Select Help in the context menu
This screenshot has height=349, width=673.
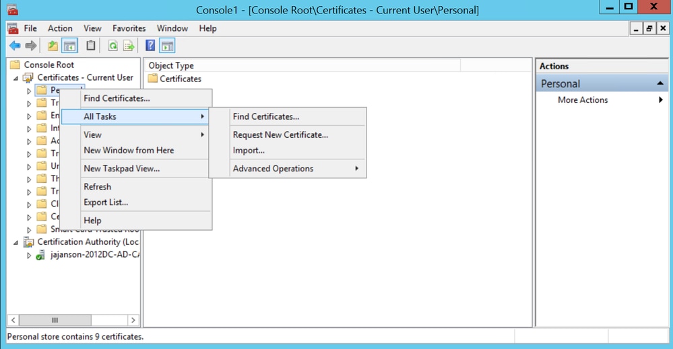(136, 221)
